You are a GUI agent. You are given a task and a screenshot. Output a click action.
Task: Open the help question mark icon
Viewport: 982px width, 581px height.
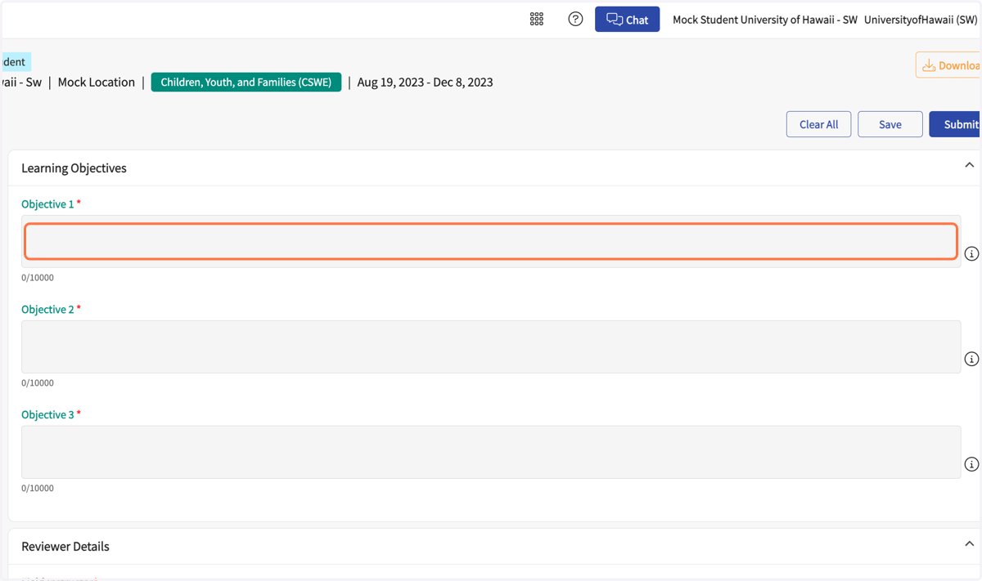pos(575,19)
